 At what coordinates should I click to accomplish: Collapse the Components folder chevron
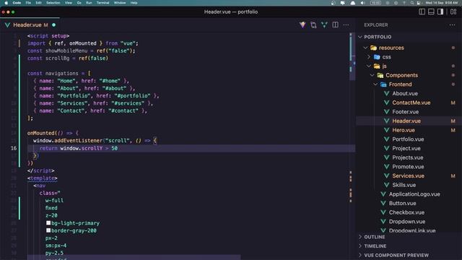point(372,75)
